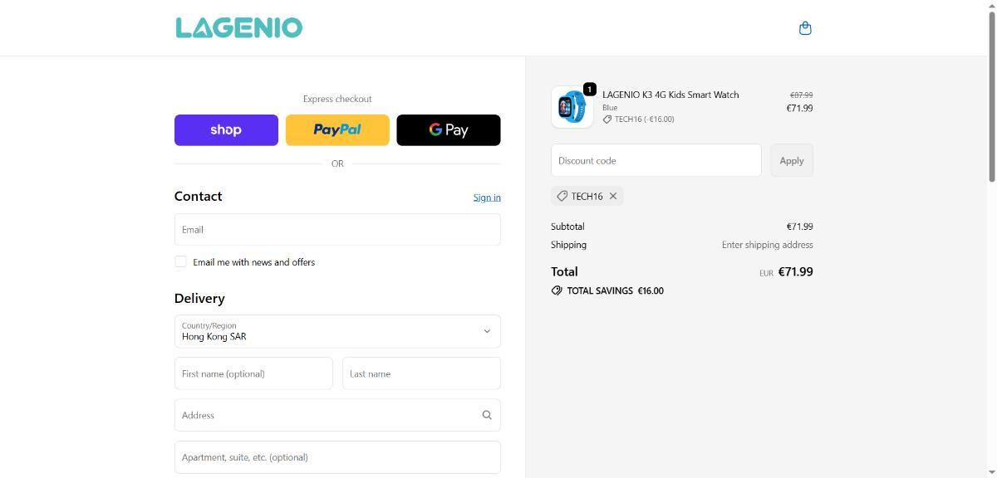Screen dimensions: 997x478
Task: Open the shopping bag cart icon
Action: point(804,28)
